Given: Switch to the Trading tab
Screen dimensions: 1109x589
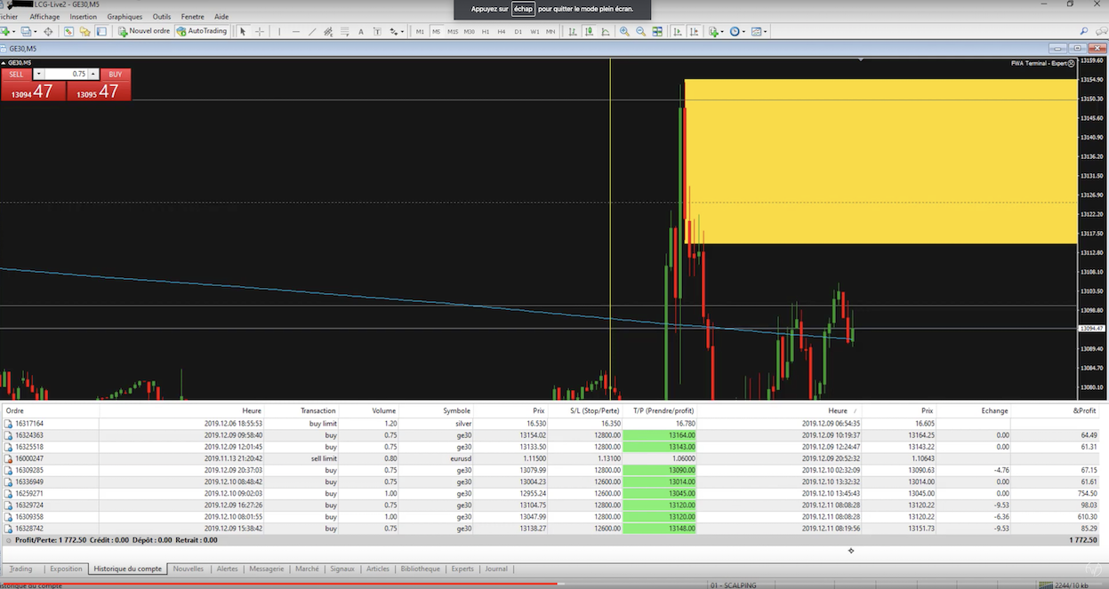Looking at the screenshot, I should coord(20,569).
